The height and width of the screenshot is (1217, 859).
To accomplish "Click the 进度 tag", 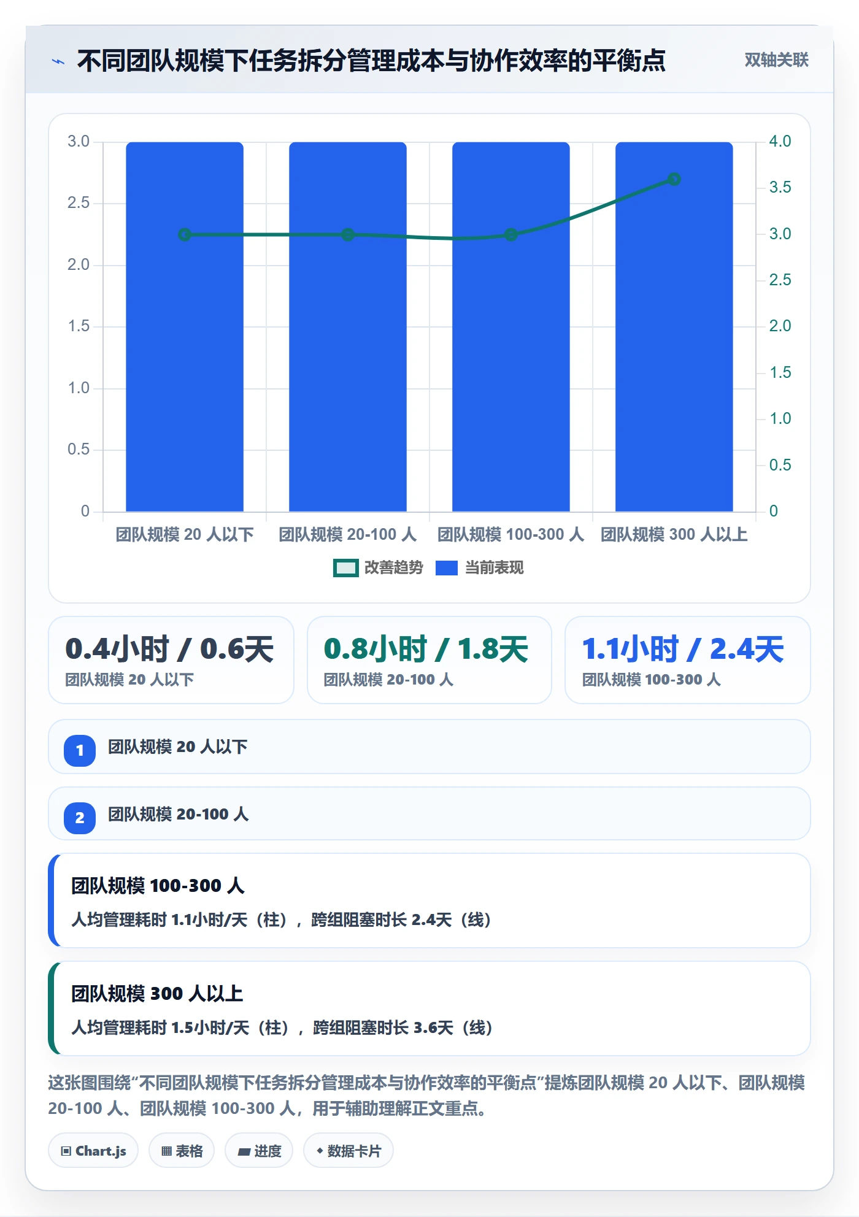I will 259,1151.
